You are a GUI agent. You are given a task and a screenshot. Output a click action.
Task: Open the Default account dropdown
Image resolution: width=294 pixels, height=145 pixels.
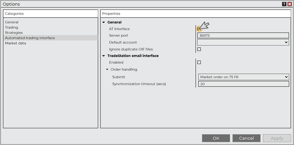243,42
